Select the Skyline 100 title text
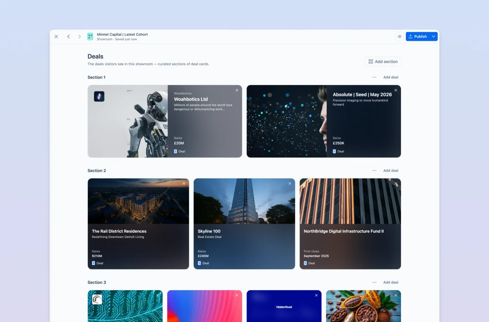489x322 pixels. [209, 231]
